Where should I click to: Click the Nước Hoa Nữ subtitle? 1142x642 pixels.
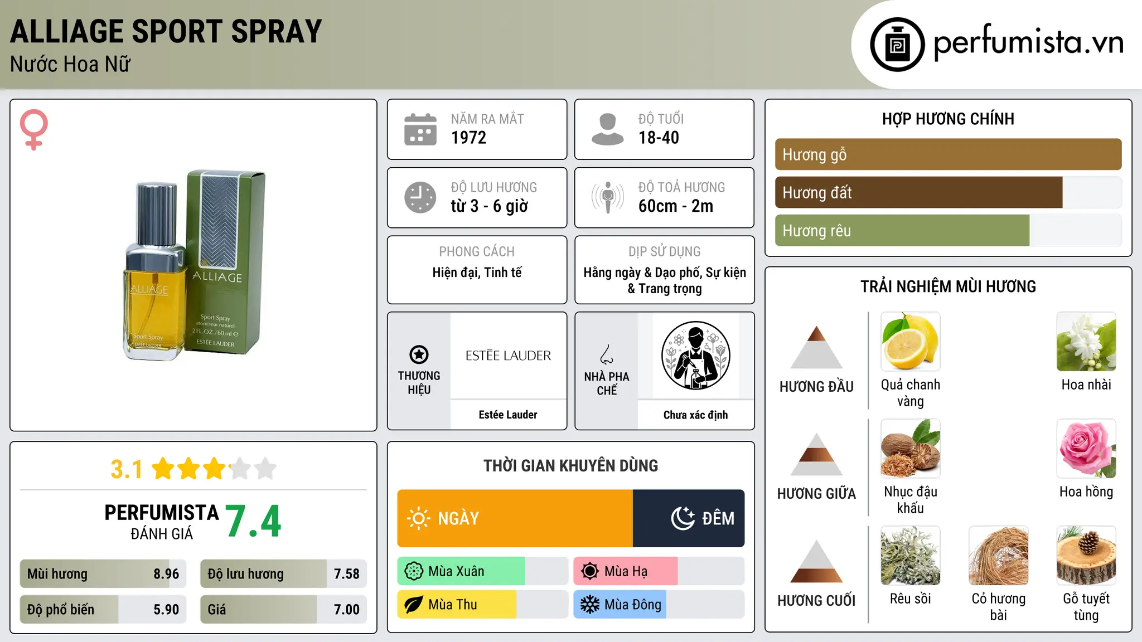(x=70, y=64)
